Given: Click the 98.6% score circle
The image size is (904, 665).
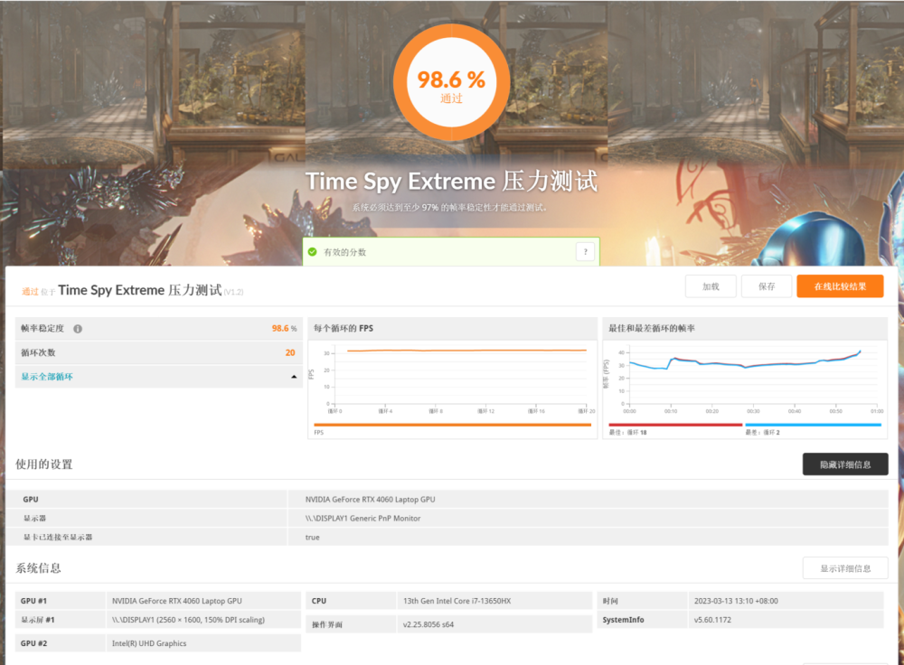Looking at the screenshot, I should [x=451, y=83].
